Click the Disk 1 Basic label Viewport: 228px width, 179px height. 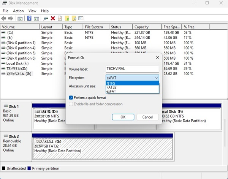pyautogui.click(x=7, y=111)
